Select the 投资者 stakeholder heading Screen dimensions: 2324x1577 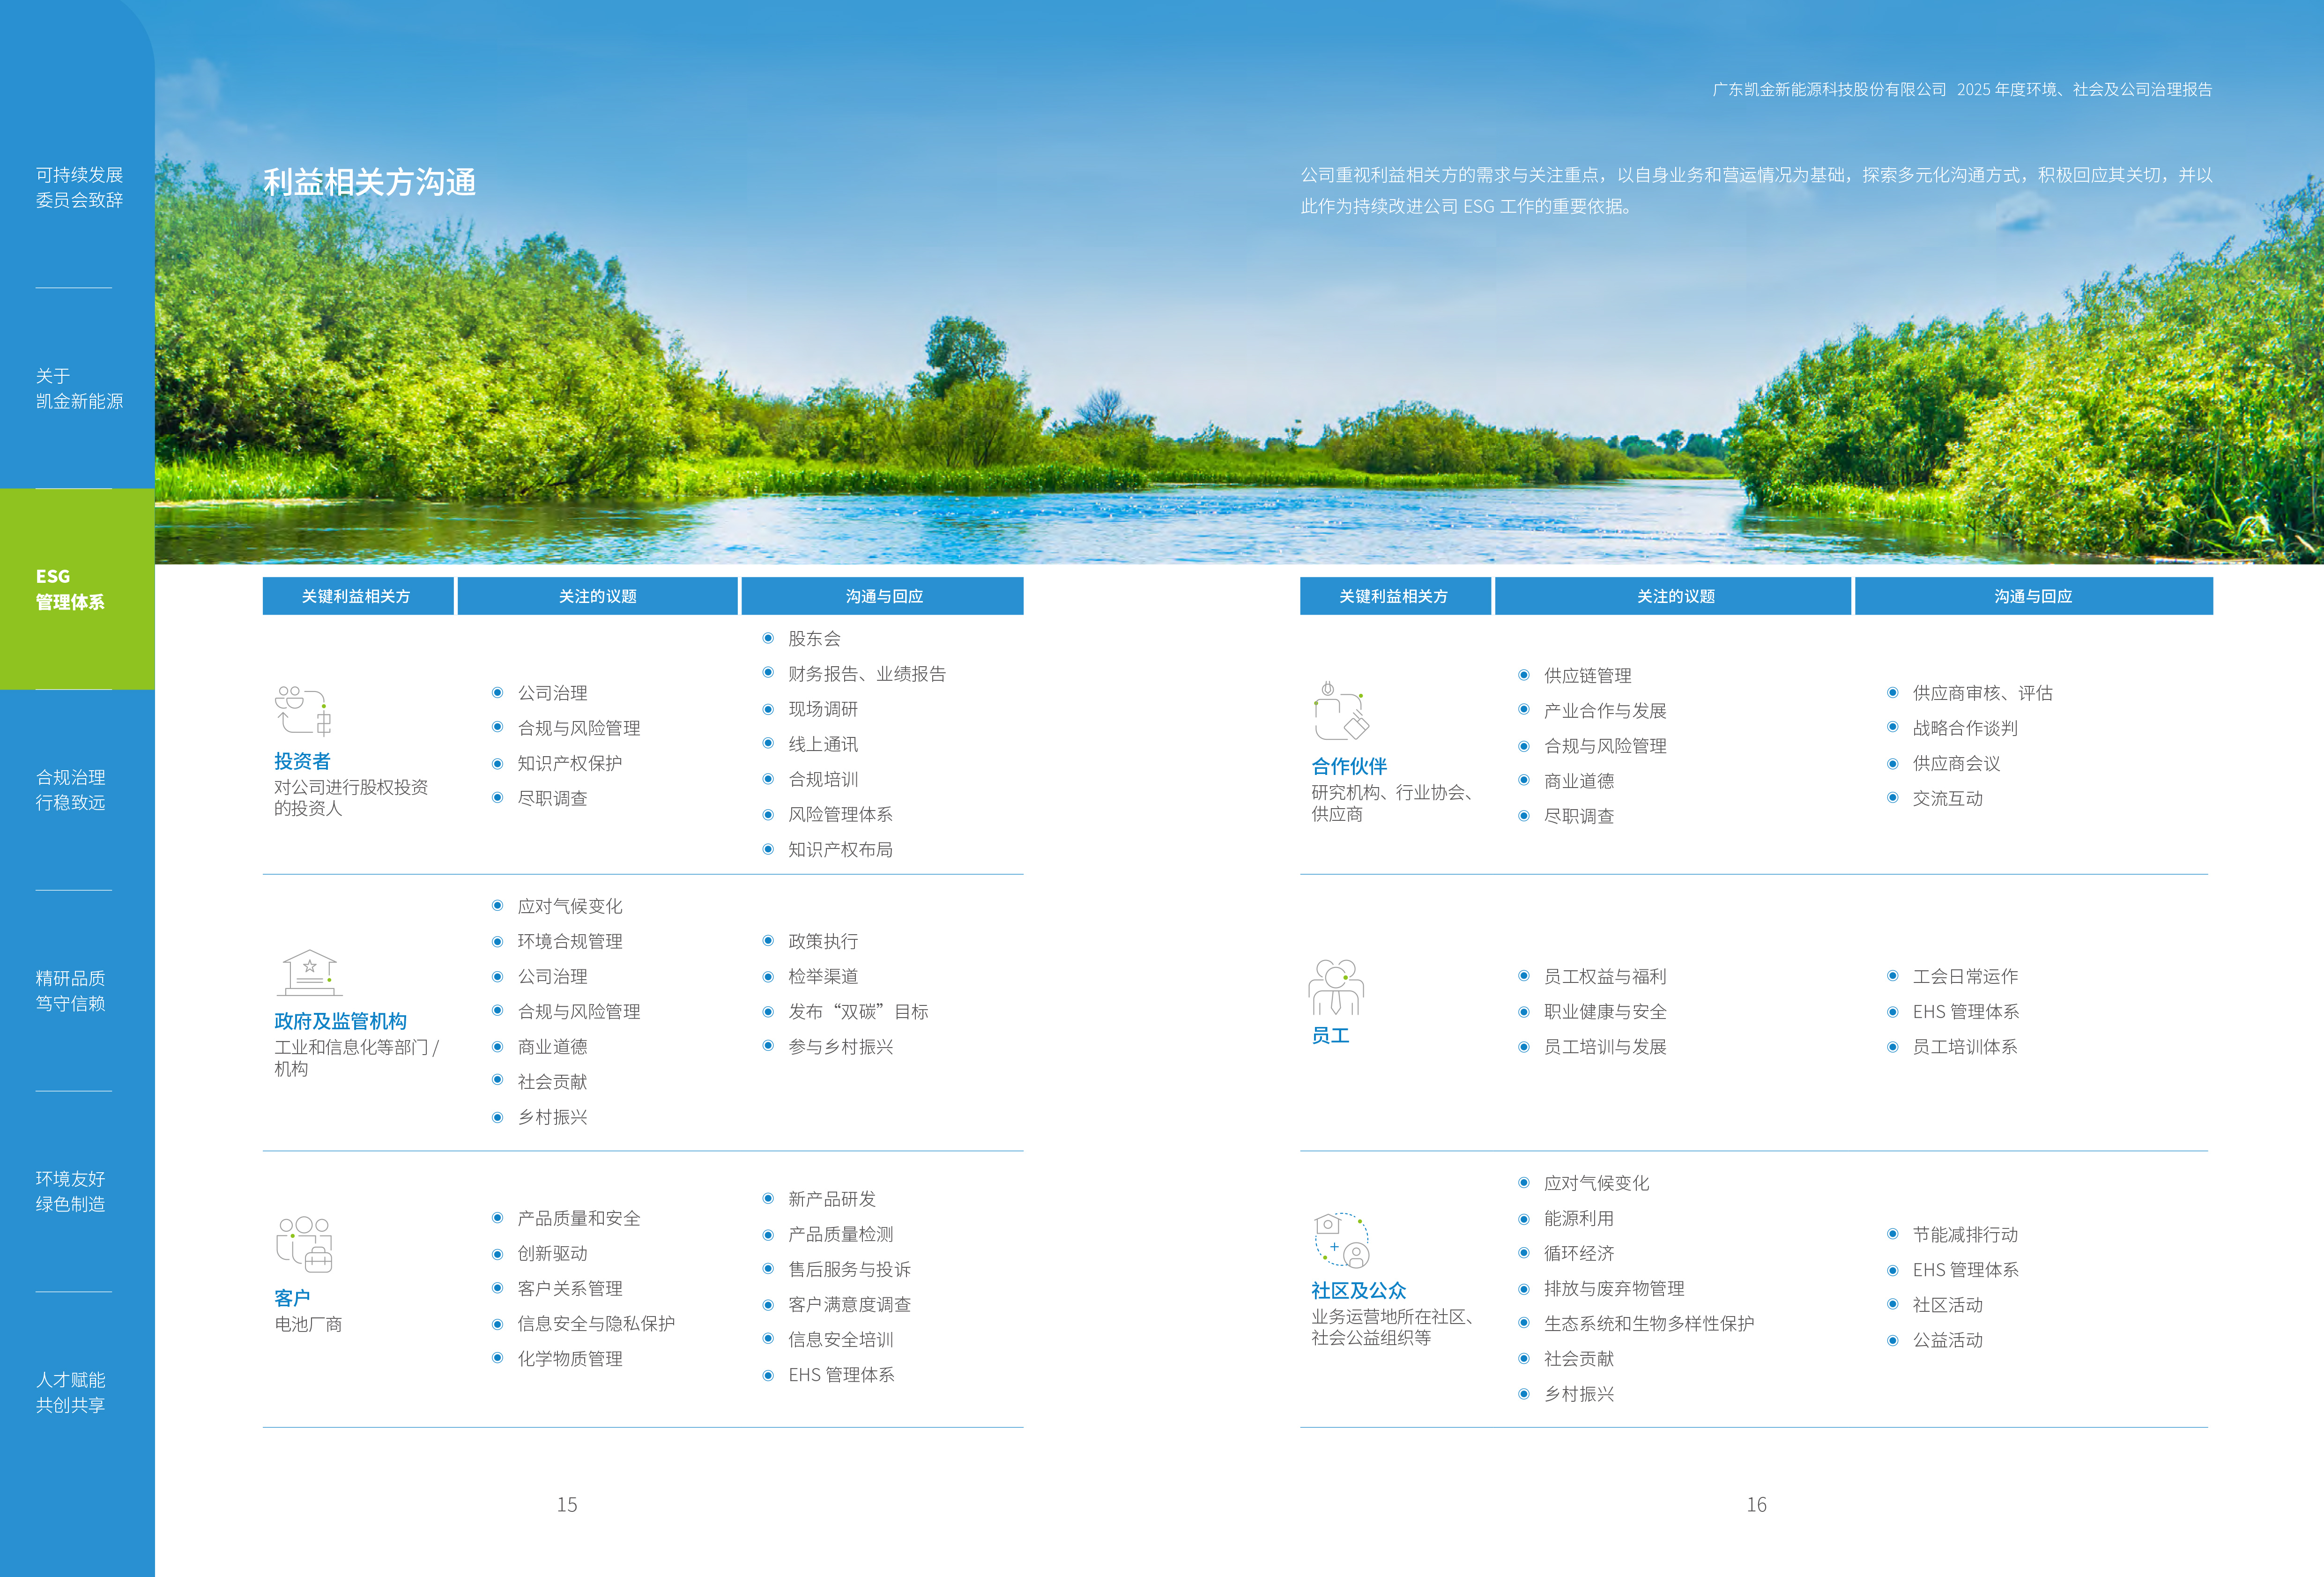pos(302,761)
